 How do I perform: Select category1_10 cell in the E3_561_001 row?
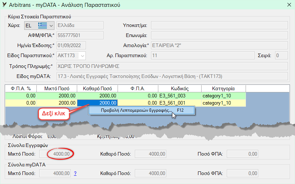tap(224, 103)
